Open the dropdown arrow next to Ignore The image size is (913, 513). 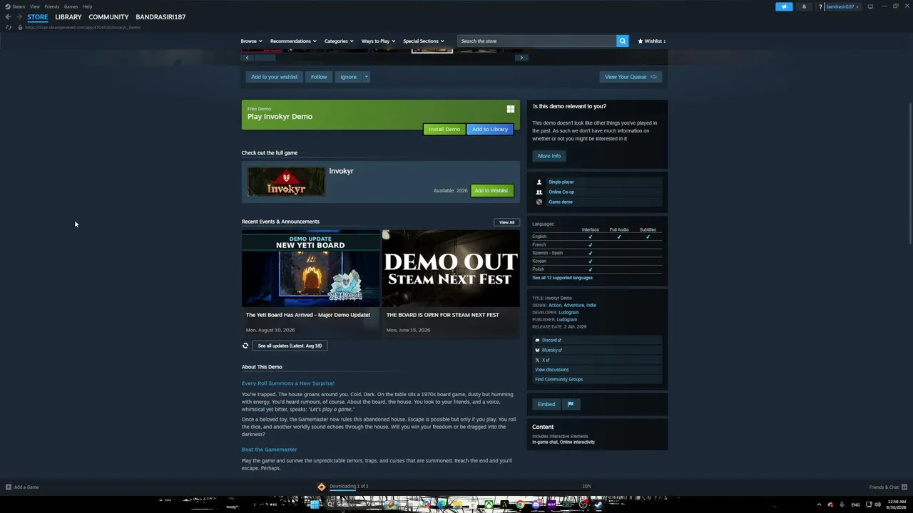(x=367, y=77)
